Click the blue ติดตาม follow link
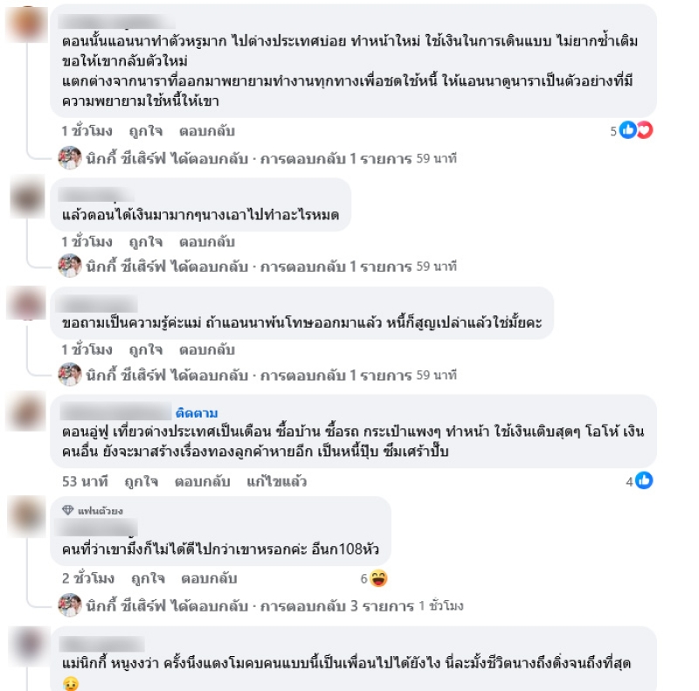 click(x=197, y=413)
